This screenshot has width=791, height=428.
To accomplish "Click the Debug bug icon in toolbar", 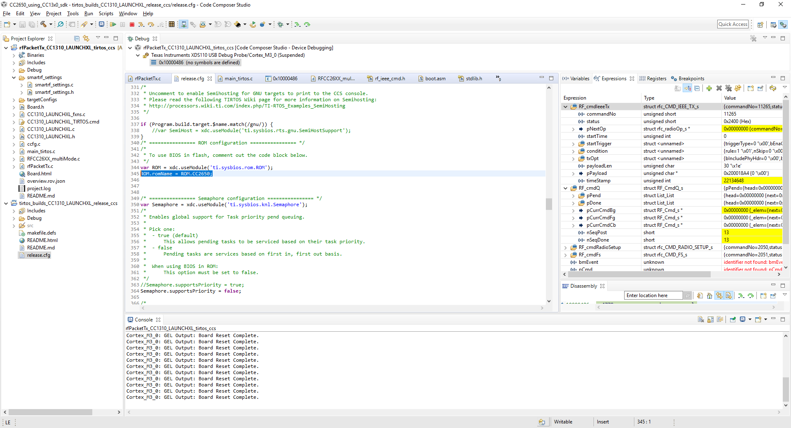I will tap(280, 25).
